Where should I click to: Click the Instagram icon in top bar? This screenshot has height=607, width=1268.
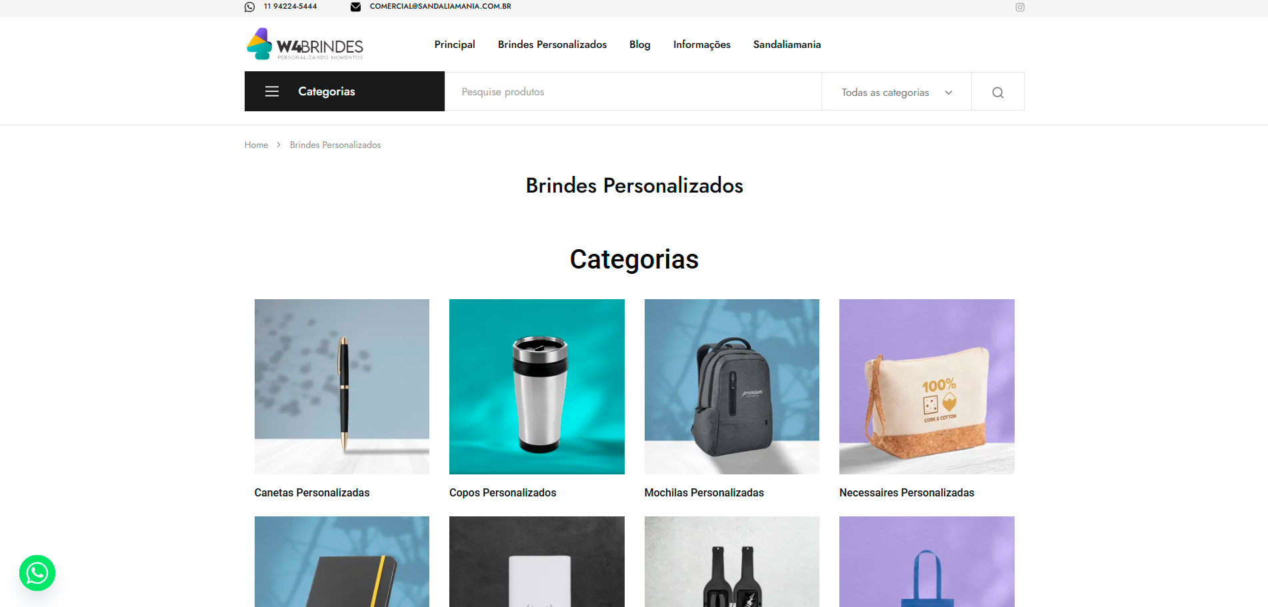coord(1019,7)
